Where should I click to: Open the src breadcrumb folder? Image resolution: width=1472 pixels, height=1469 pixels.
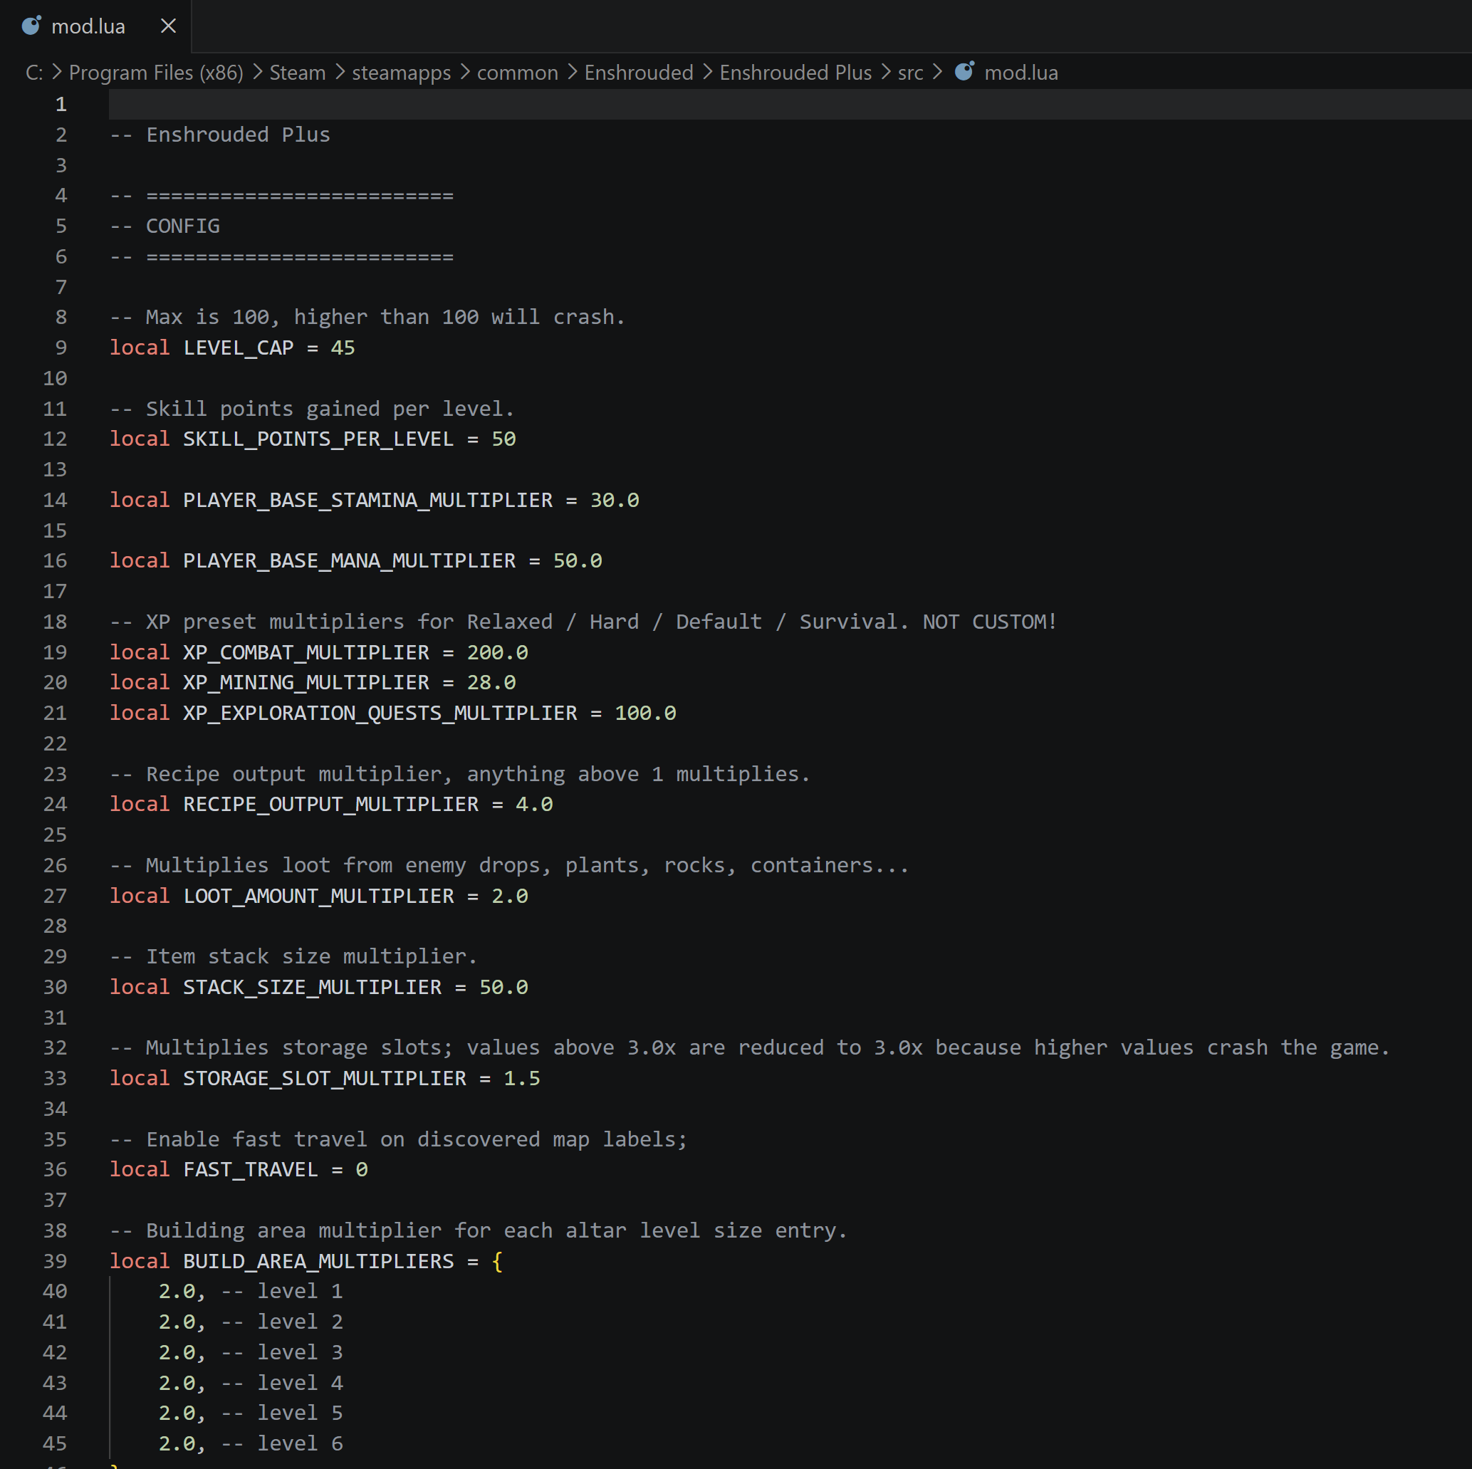[x=911, y=73]
